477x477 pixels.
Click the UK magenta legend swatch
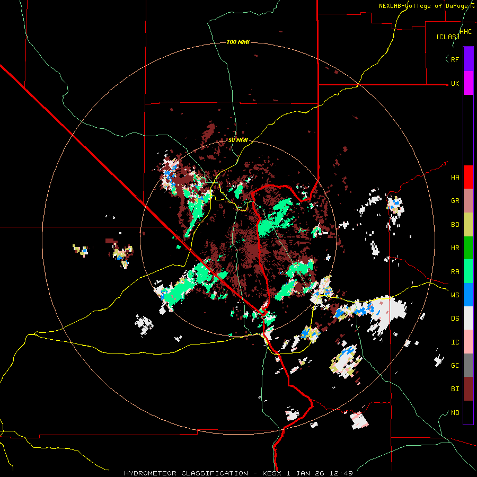click(468, 83)
